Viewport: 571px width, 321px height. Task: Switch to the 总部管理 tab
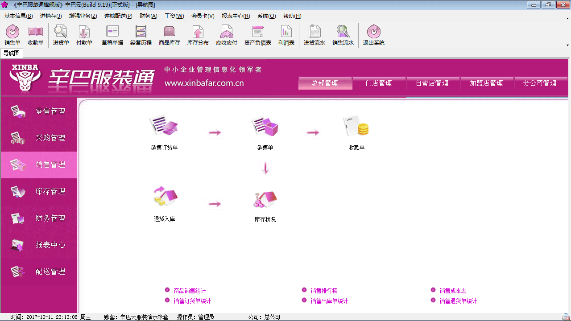pos(325,83)
